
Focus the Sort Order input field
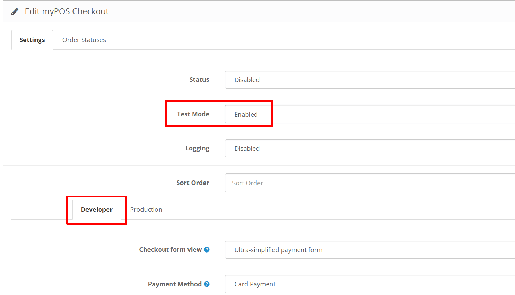click(369, 183)
